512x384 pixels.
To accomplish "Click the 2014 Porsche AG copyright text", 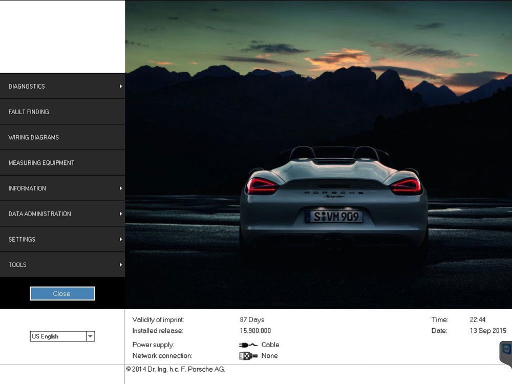I will [x=176, y=369].
